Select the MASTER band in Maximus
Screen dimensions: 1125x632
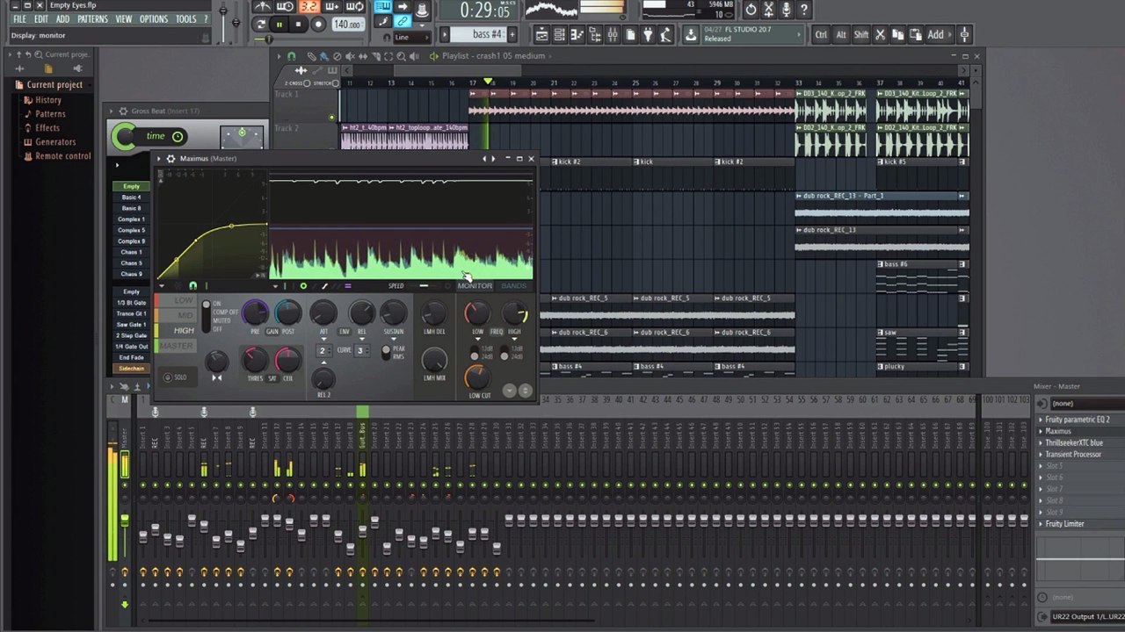(176, 346)
